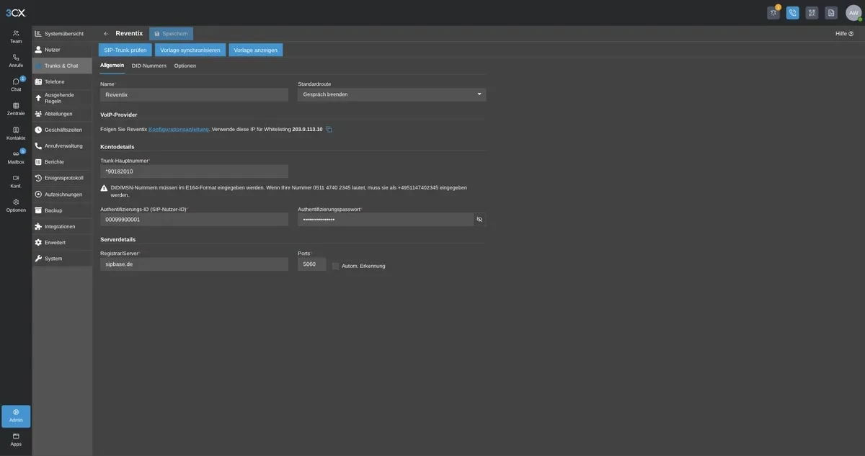Toggle password visibility eye icon
This screenshot has width=865, height=456.
point(479,219)
